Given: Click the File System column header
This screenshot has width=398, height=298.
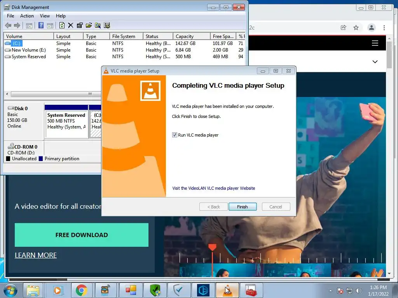Looking at the screenshot, I should click(x=126, y=36).
